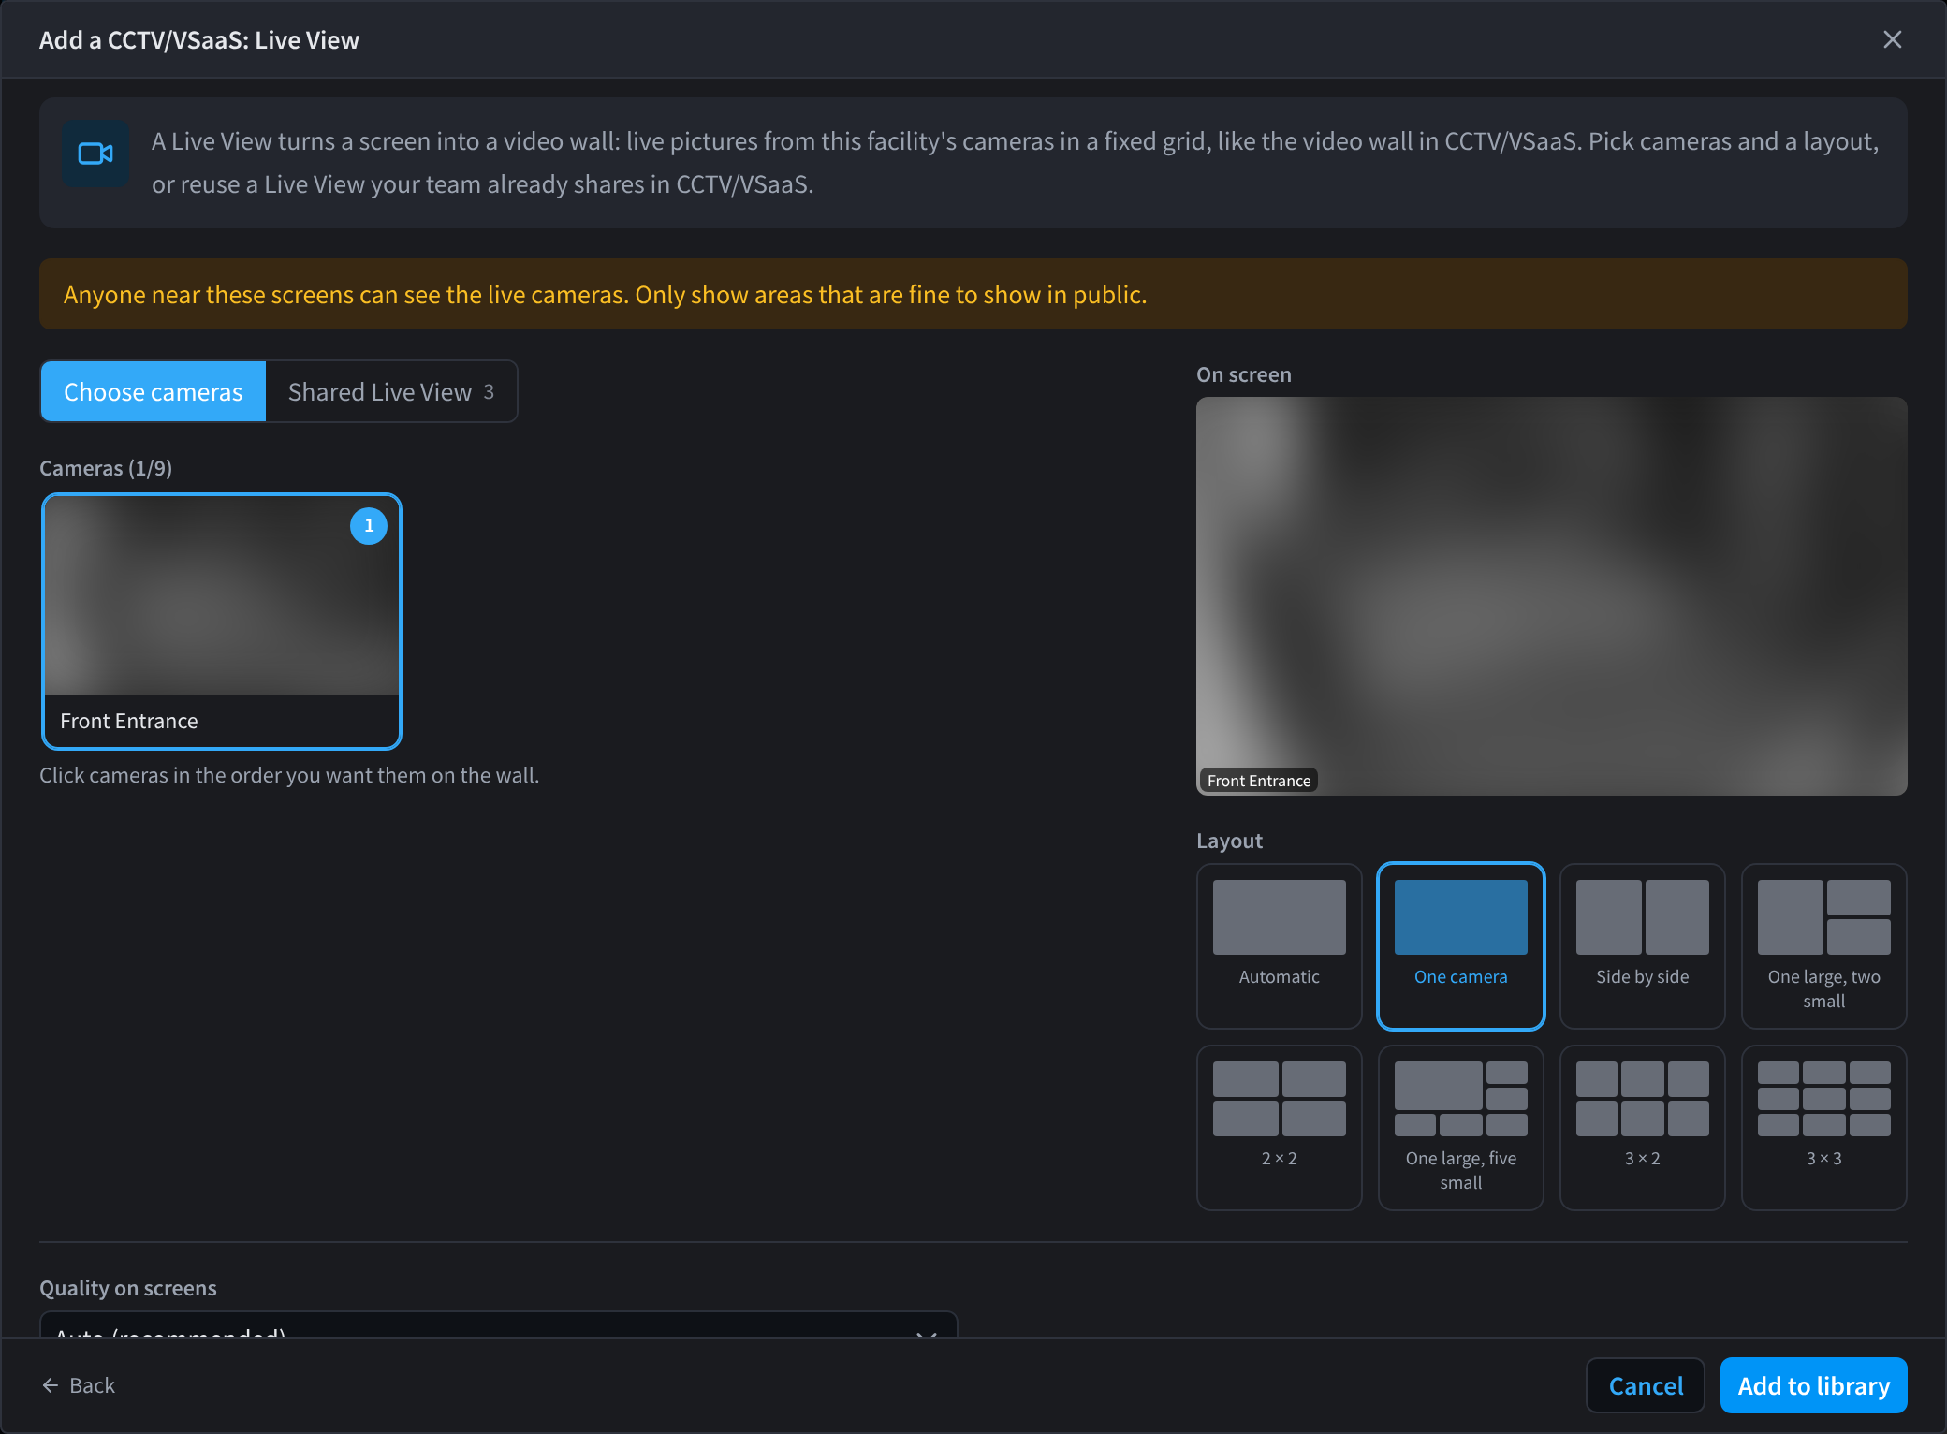
Task: Click Add to library
Action: (1813, 1385)
